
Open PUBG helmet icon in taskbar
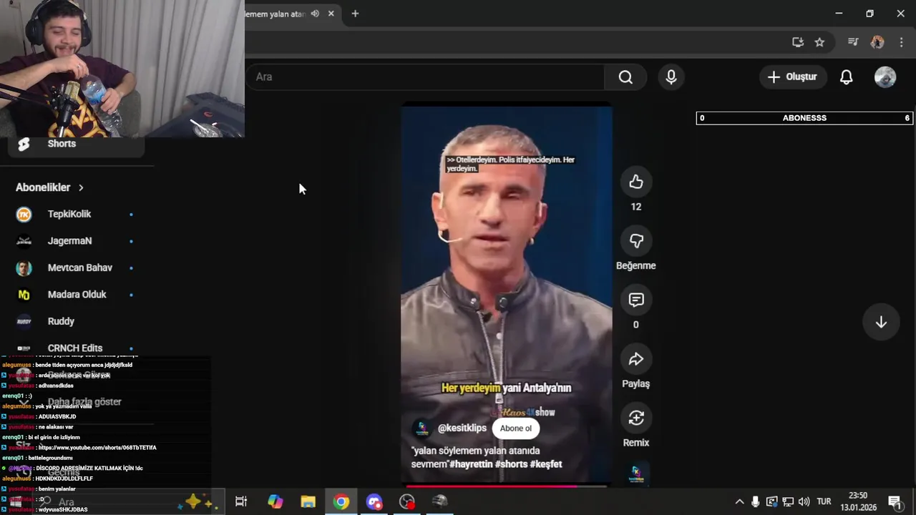point(440,502)
